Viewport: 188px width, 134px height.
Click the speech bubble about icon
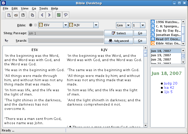[x=66, y=15]
